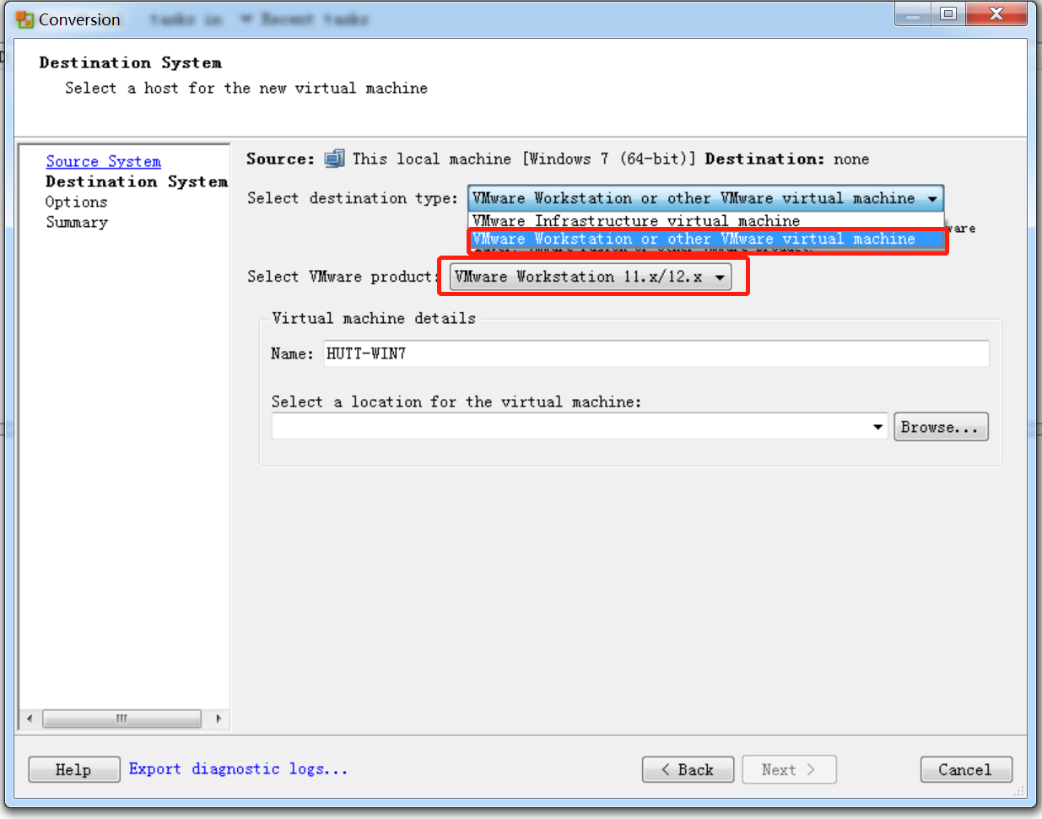The height and width of the screenshot is (819, 1042).
Task: Click the Help button
Action: (73, 769)
